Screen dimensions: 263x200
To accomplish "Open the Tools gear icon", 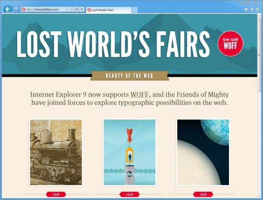I will [258, 10].
